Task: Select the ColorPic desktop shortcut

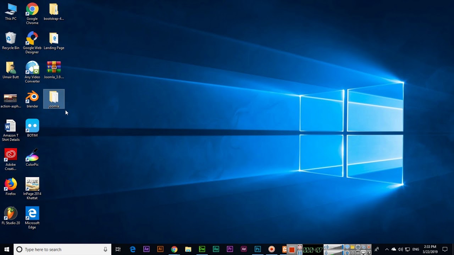Action: [x=32, y=157]
